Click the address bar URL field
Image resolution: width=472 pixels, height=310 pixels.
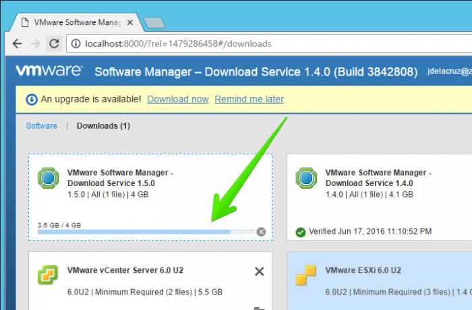(x=269, y=44)
